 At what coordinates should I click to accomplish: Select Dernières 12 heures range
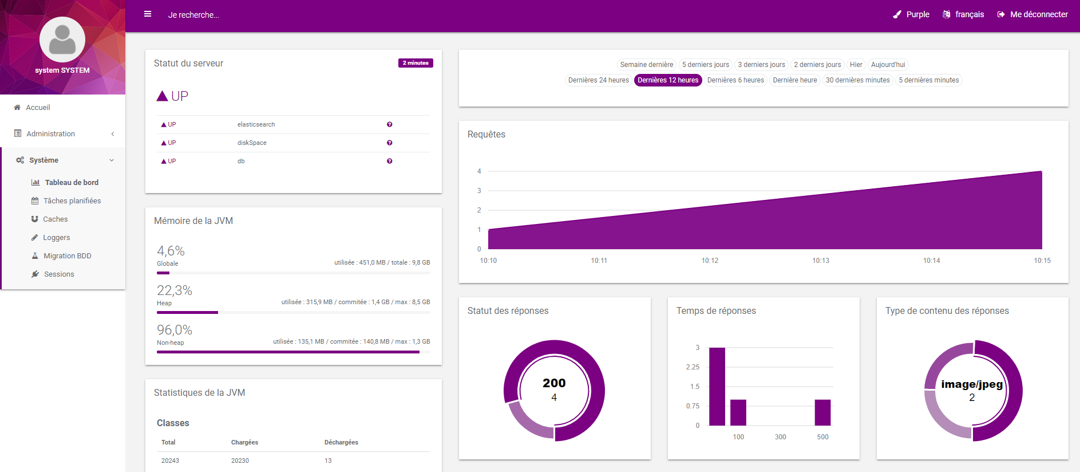click(x=668, y=80)
